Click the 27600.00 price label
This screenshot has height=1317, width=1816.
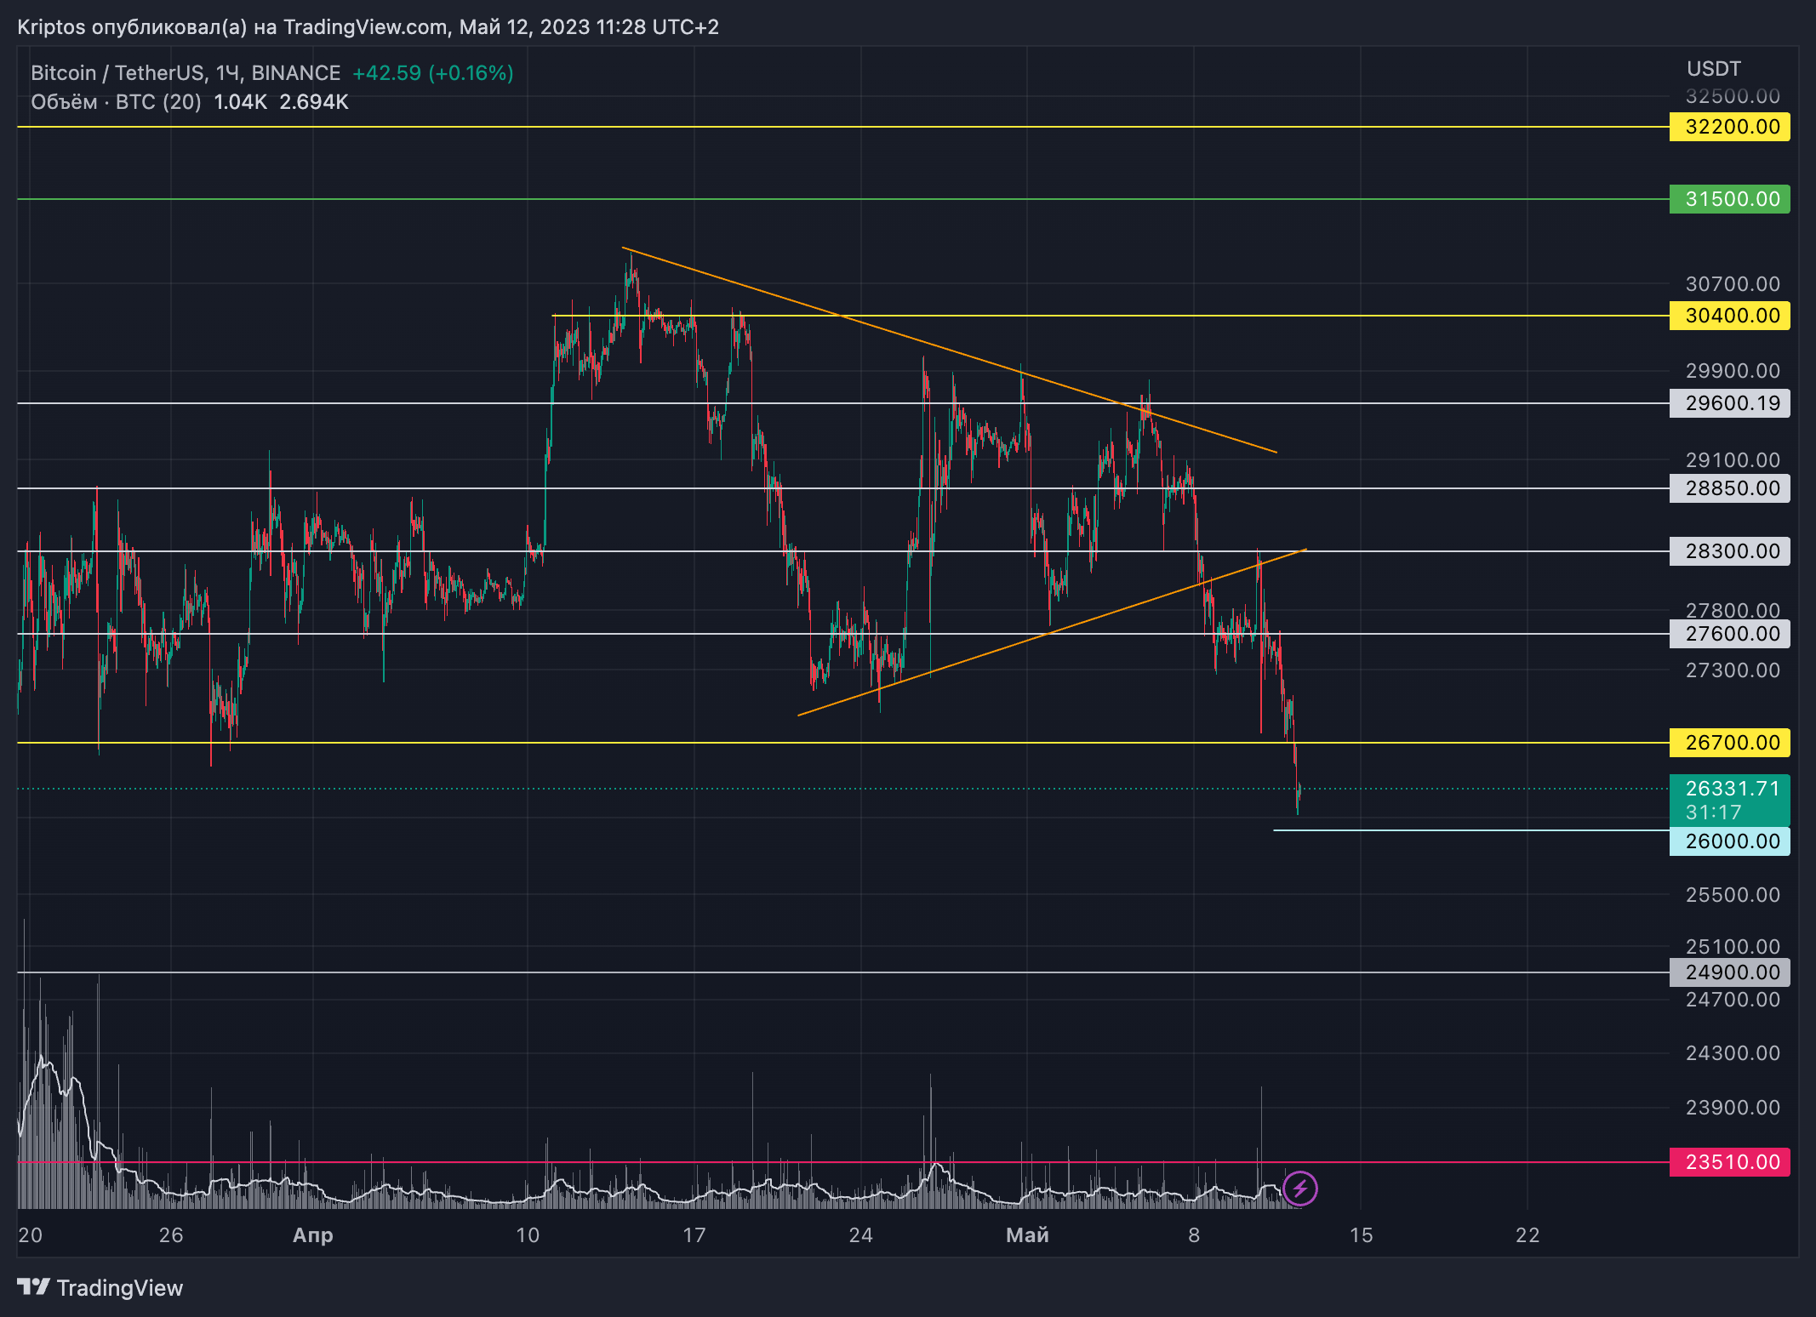[x=1729, y=634]
